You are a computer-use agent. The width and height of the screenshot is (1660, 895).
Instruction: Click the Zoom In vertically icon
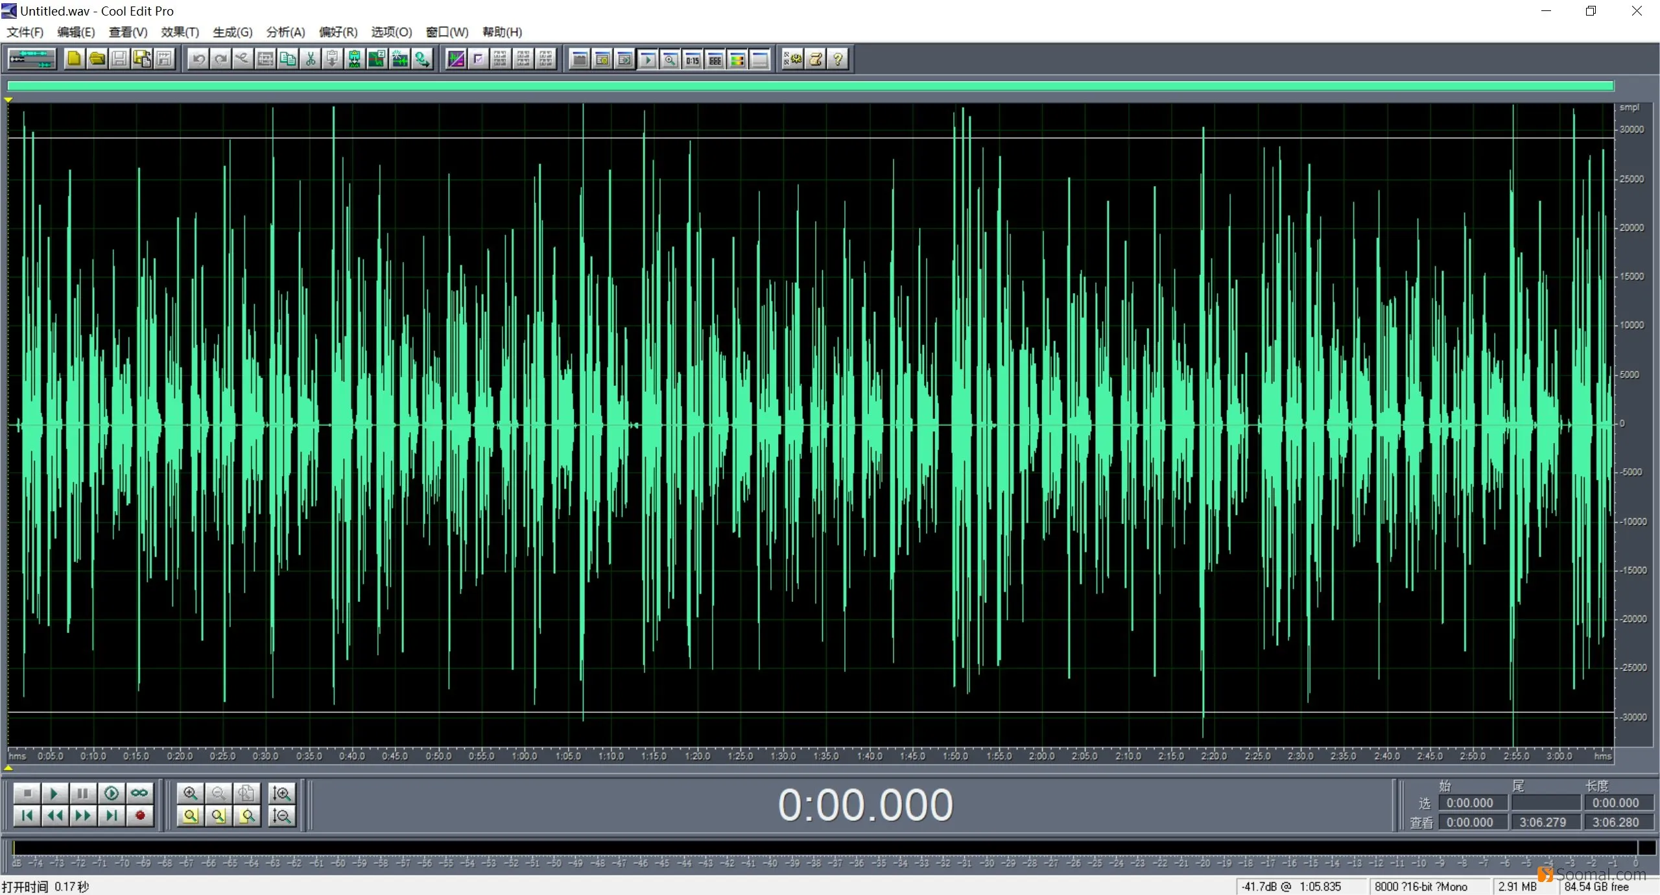[x=281, y=793]
